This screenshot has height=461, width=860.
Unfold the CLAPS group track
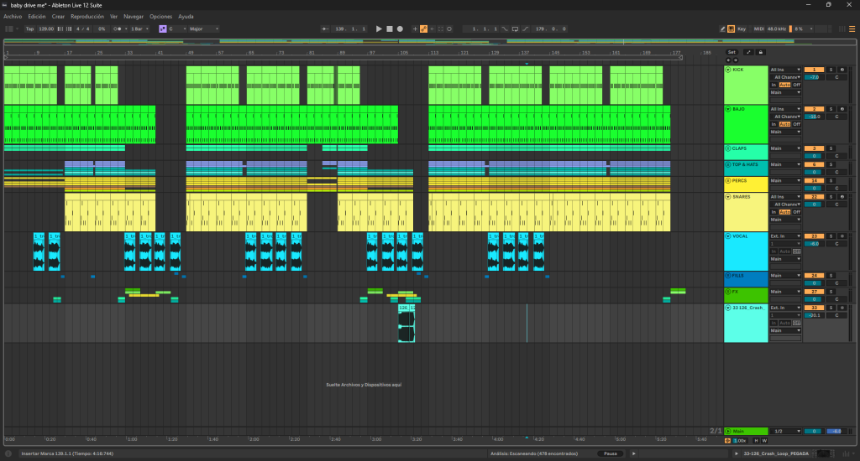[x=728, y=148]
